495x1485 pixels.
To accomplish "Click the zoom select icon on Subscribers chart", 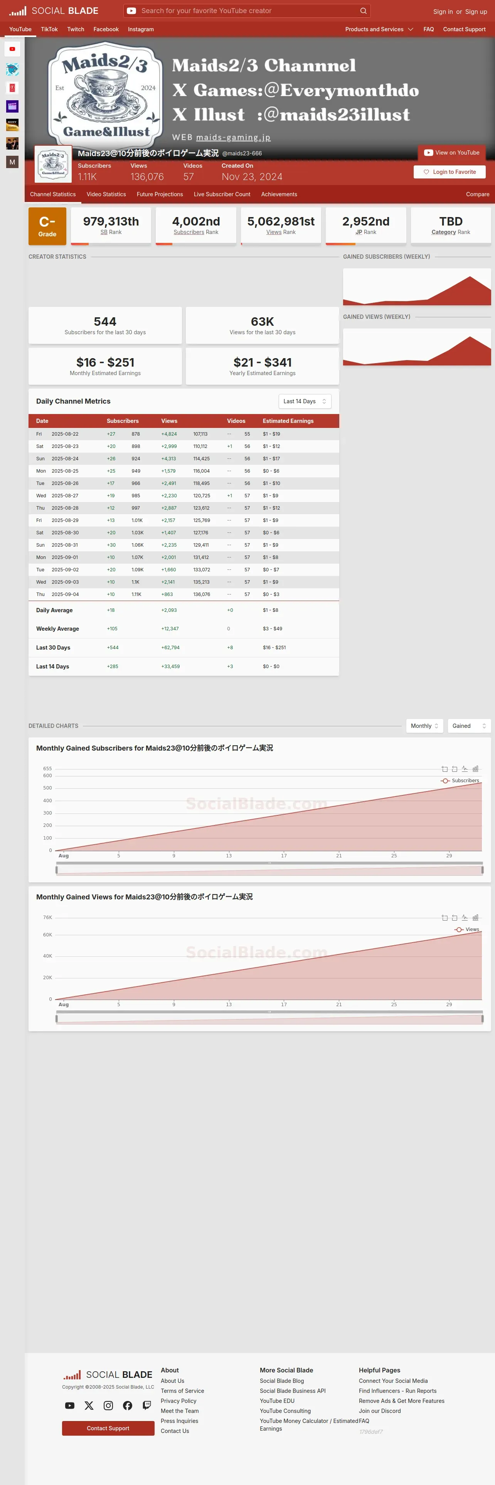I will (x=444, y=768).
